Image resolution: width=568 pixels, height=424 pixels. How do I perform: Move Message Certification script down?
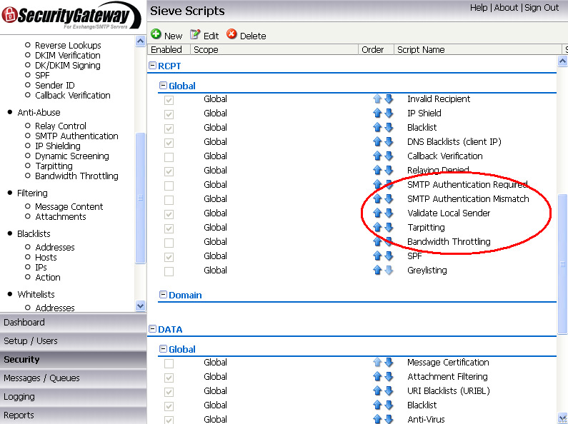(389, 362)
